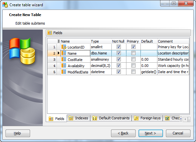Click the Fields panel header icon
196x142 pixels.
pyautogui.click(x=50, y=33)
